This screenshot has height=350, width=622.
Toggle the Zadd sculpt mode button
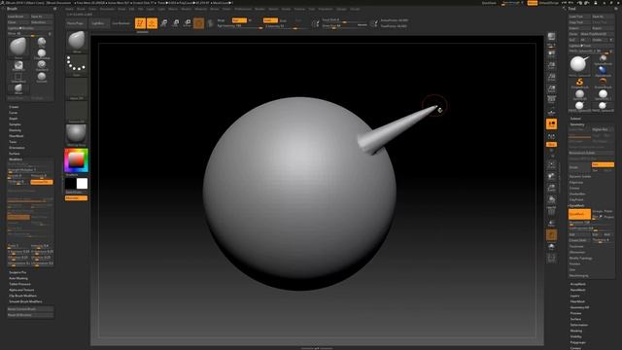coord(270,20)
